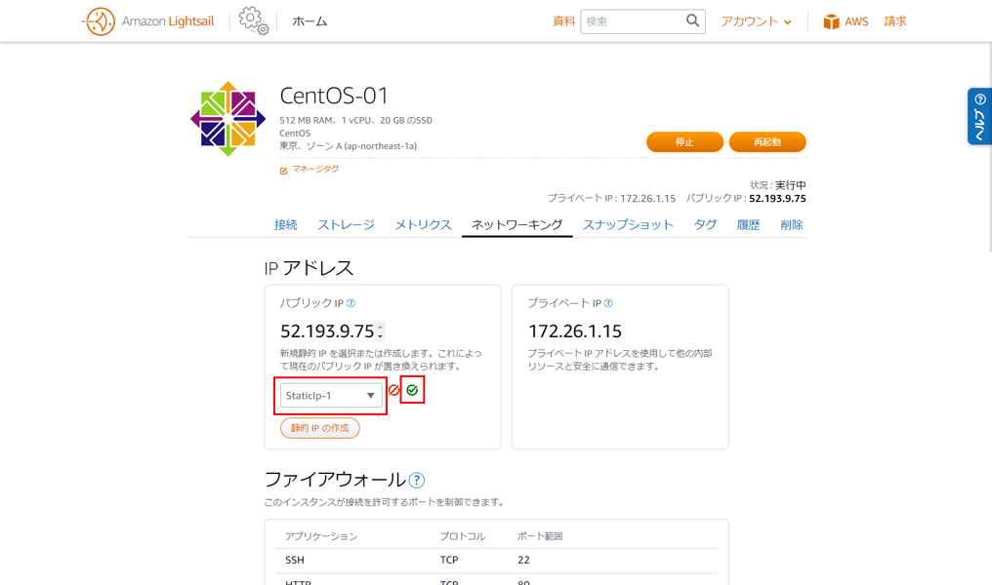Select the ネットワーキング tab
The width and height of the screenshot is (992, 585).
(x=517, y=225)
